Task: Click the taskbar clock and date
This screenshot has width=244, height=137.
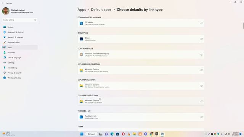Action: pos(236,134)
